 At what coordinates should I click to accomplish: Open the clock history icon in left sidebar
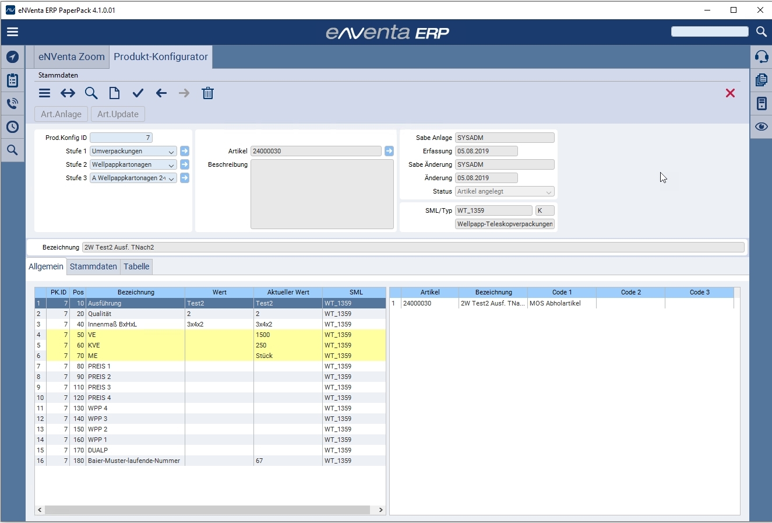(12, 127)
